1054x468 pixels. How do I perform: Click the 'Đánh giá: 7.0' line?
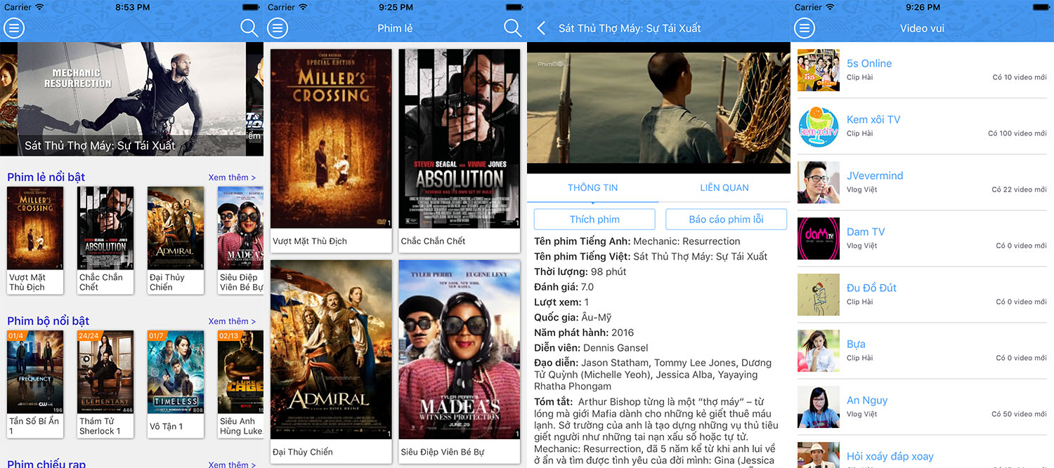(564, 287)
